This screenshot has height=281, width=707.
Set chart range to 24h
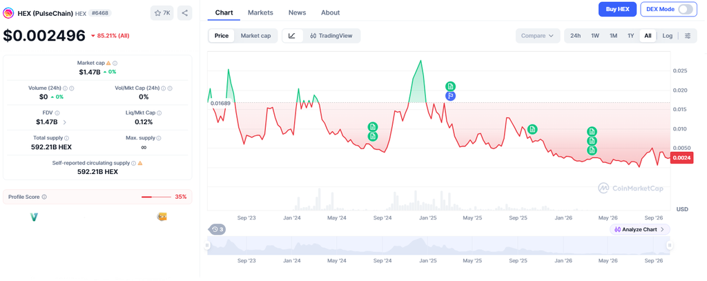coord(575,36)
